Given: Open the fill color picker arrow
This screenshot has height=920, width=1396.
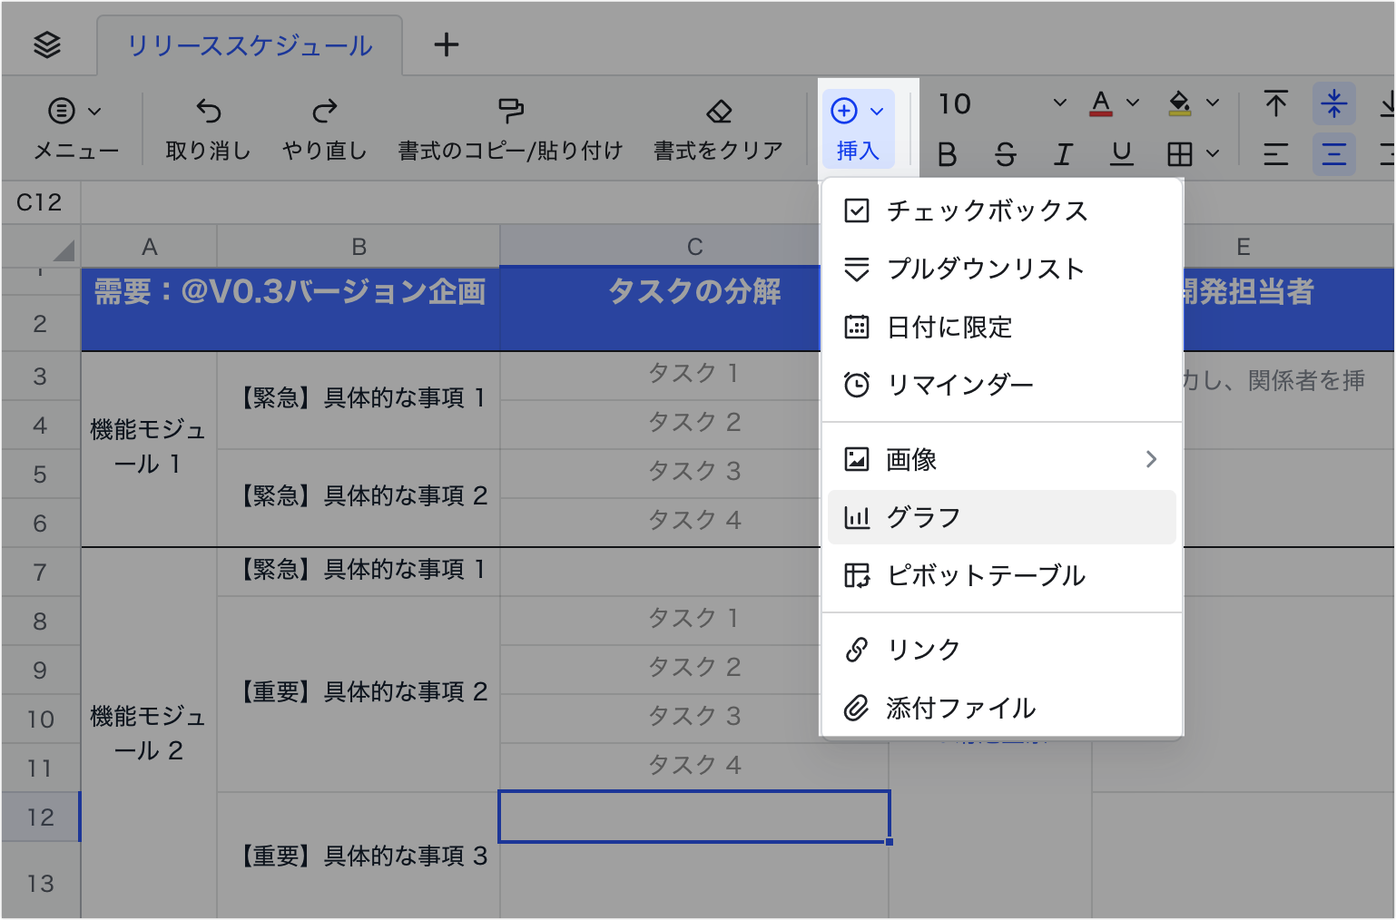Looking at the screenshot, I should point(1213,103).
